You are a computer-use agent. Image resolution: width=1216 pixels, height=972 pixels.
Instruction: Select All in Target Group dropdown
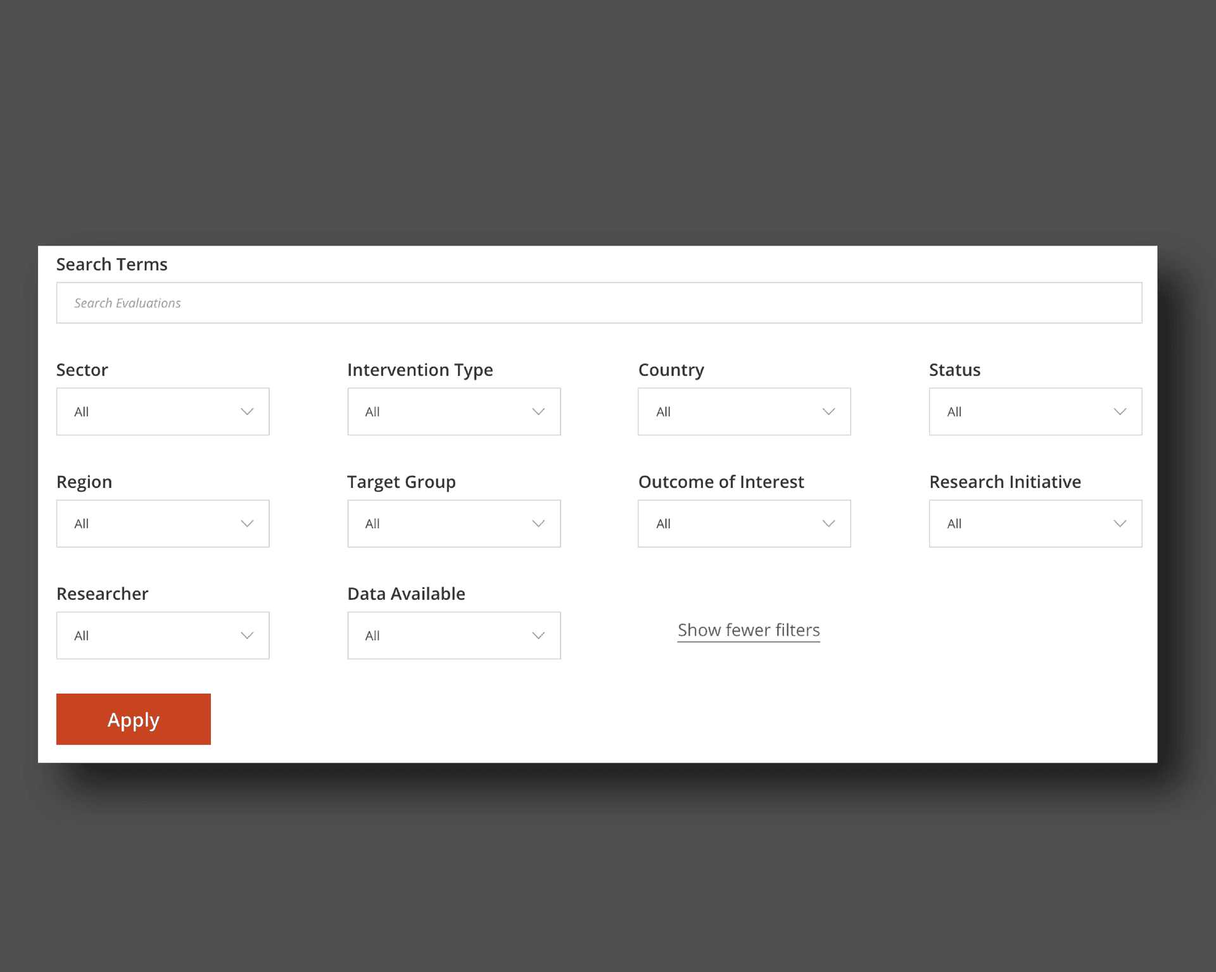pyautogui.click(x=453, y=523)
